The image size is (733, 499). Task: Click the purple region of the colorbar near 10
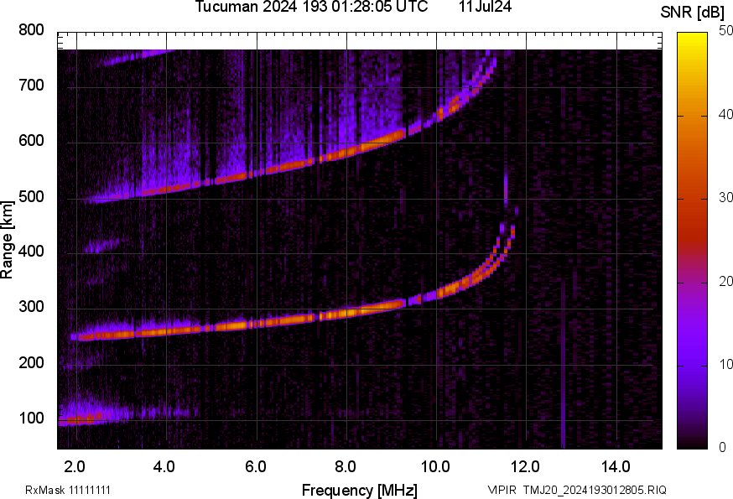pyautogui.click(x=692, y=366)
